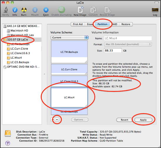Switch to the Restore tab
The width and height of the screenshot is (161, 148).
[126, 24]
